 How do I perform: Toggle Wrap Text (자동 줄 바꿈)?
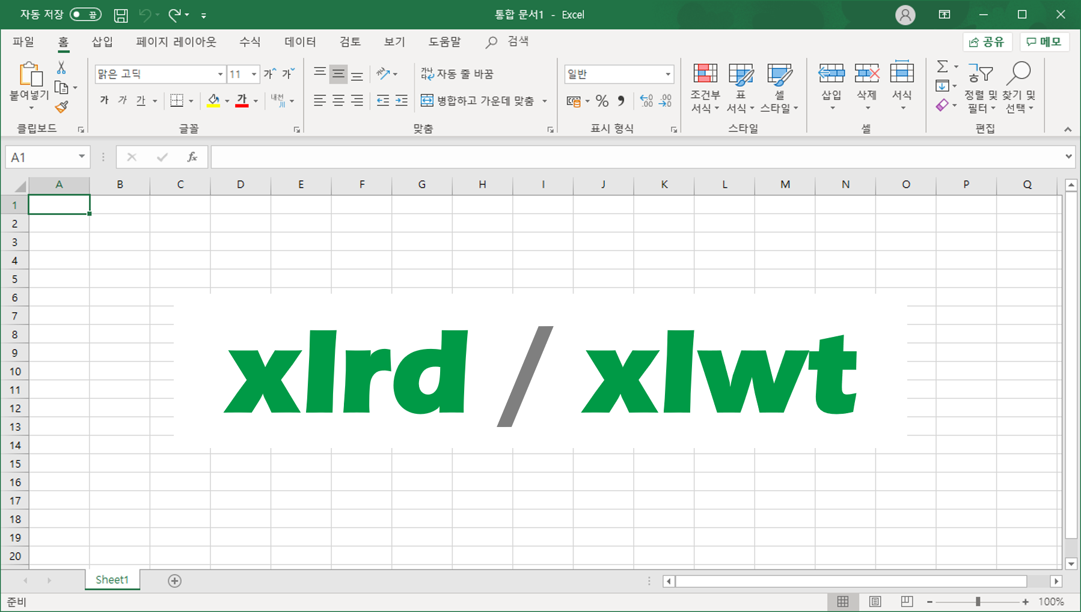click(x=457, y=74)
